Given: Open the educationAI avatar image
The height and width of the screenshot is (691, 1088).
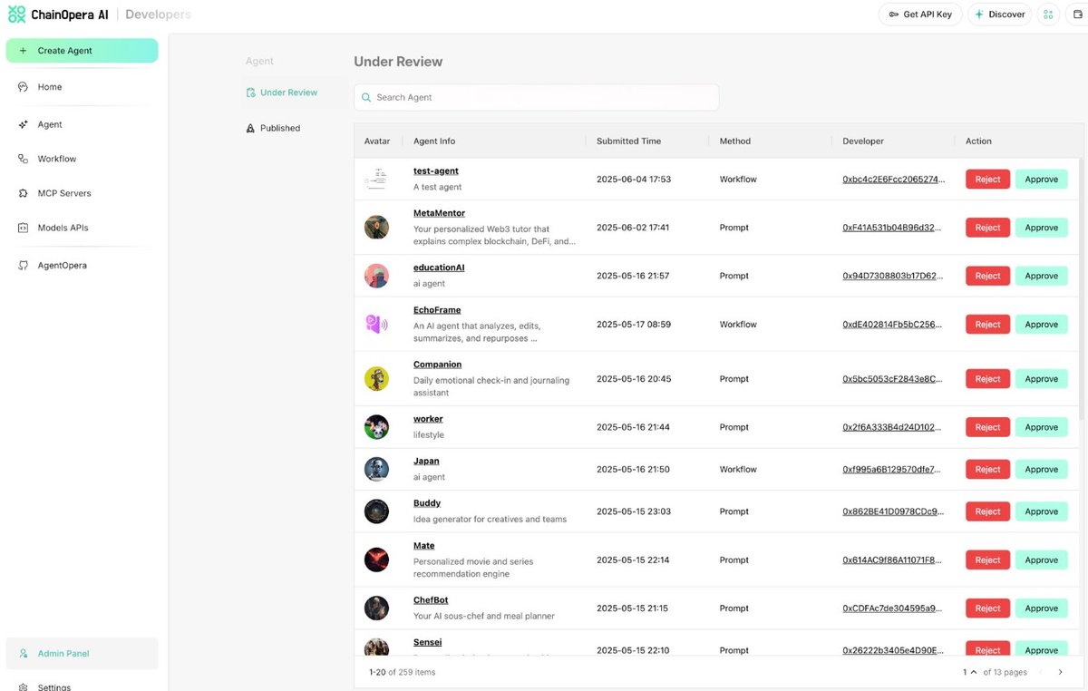Looking at the screenshot, I should [x=376, y=276].
